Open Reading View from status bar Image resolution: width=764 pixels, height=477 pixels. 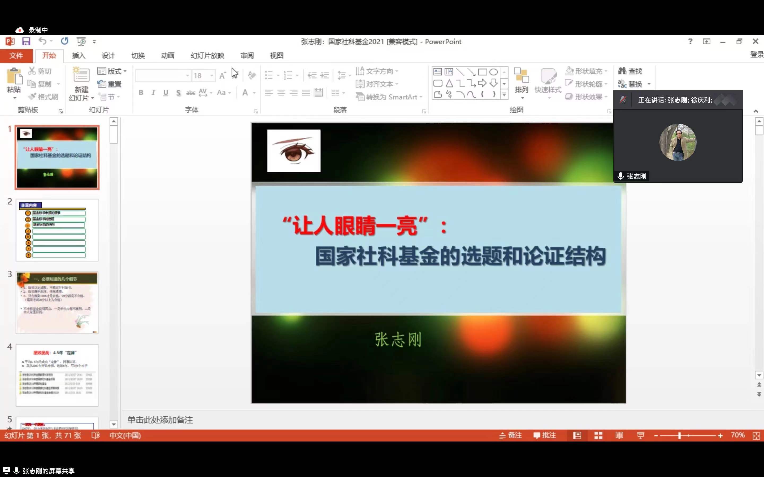coord(619,436)
